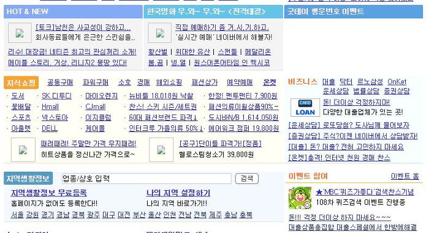The width and height of the screenshot is (429, 233).
Task: Open the Hmall store link
Action: [x=50, y=107]
